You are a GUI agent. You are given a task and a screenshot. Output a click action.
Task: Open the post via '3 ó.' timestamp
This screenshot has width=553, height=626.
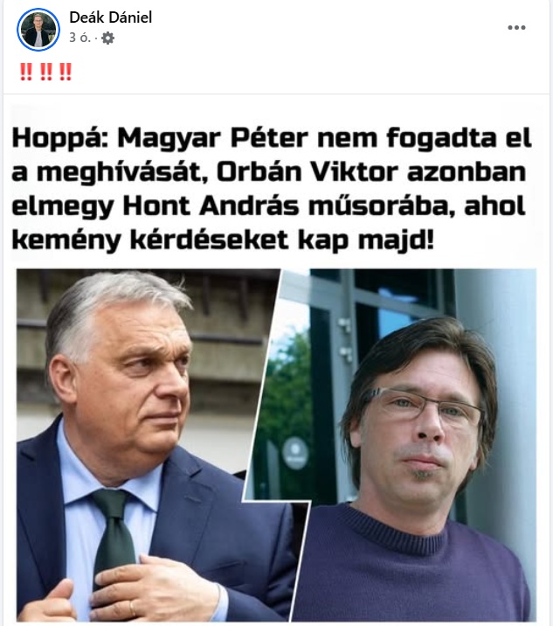pos(79,38)
